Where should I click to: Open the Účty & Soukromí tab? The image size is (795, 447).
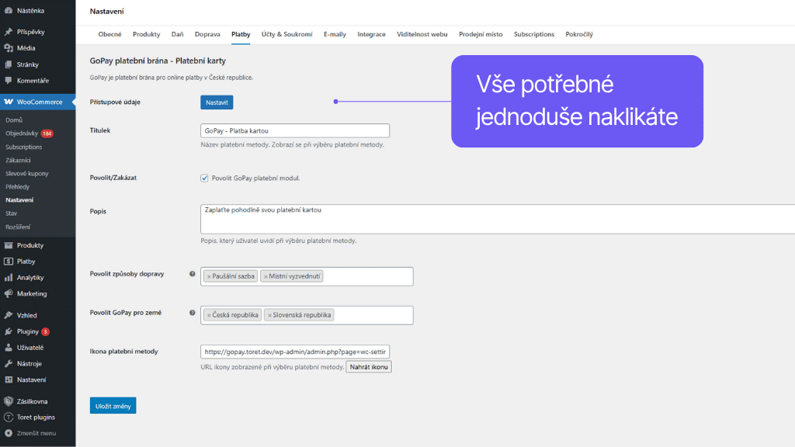pos(286,34)
